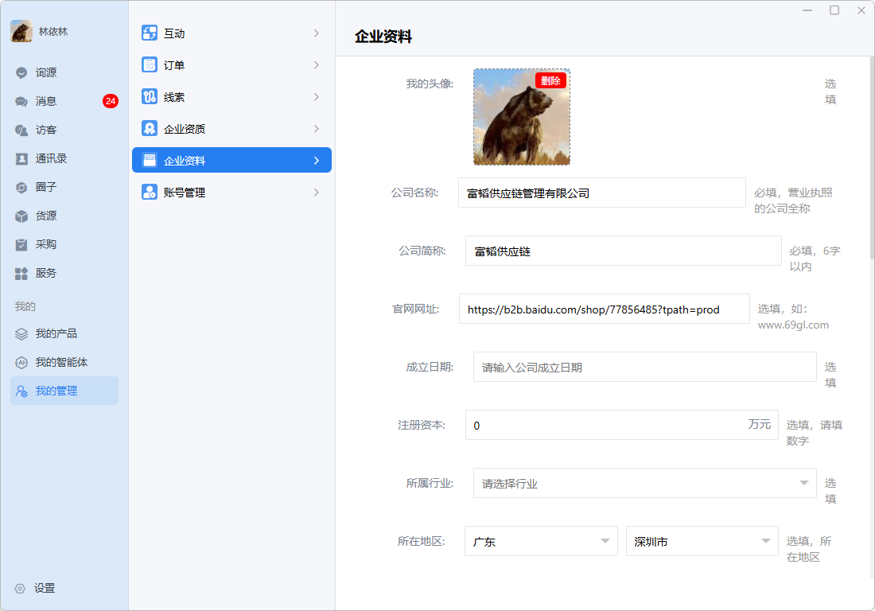875x611 pixels.
Task: Expand the 账号管理 menu chevron
Action: (317, 192)
